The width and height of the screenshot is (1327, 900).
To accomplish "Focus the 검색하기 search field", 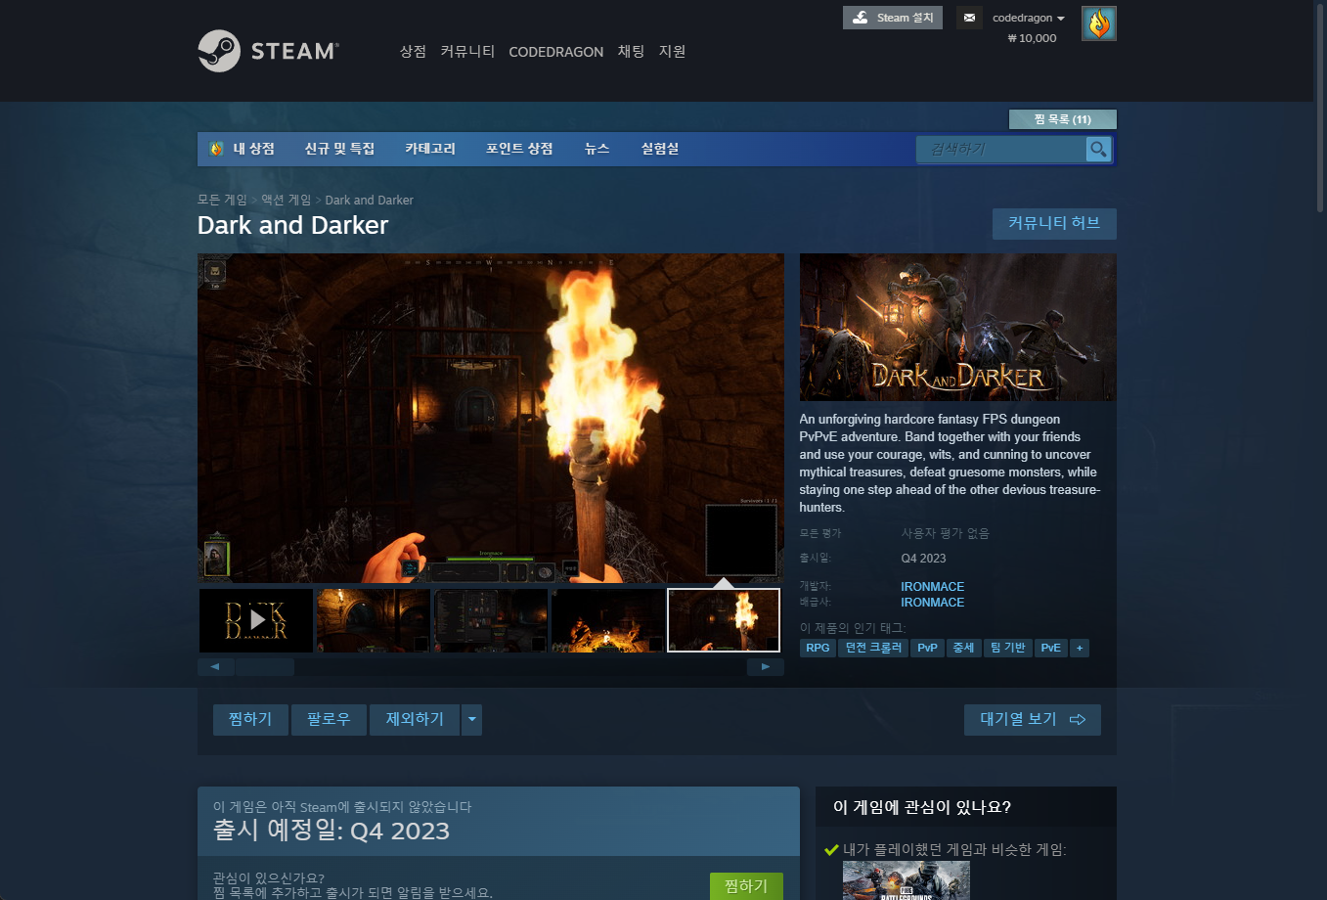I will pos(1000,149).
